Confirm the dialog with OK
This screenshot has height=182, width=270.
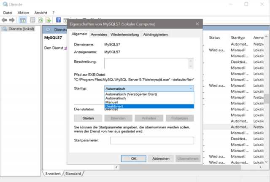point(134,158)
